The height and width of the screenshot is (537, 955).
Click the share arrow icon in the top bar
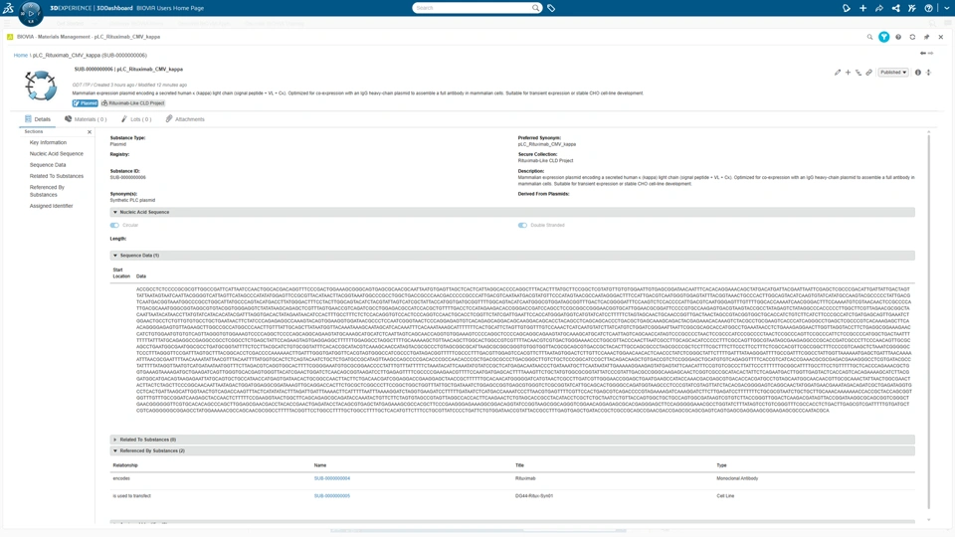pos(878,8)
